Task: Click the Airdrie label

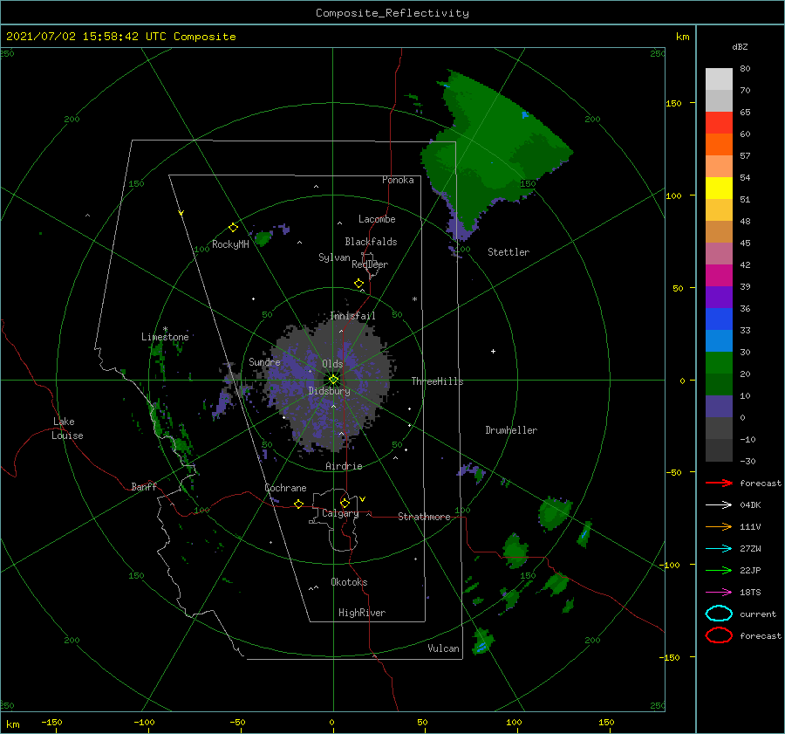Action: pyautogui.click(x=344, y=466)
